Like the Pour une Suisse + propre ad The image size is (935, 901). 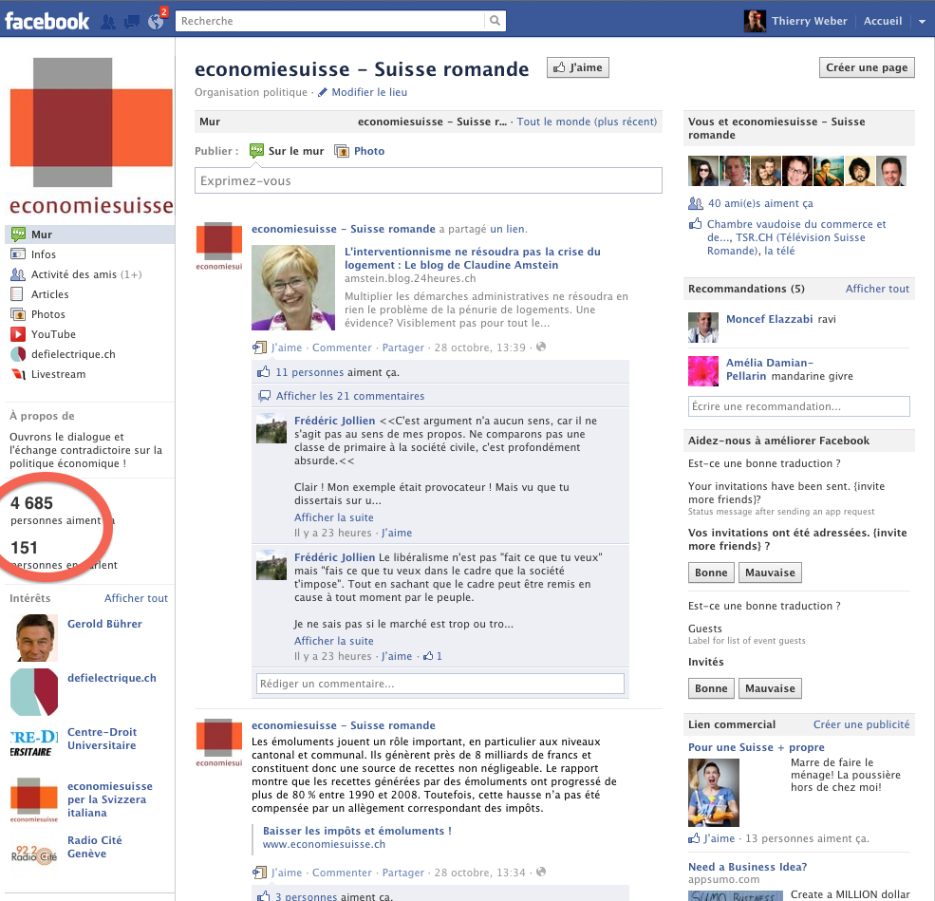click(719, 838)
